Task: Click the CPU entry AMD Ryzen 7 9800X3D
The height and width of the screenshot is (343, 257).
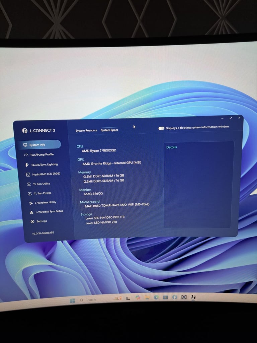Action: pyautogui.click(x=99, y=150)
